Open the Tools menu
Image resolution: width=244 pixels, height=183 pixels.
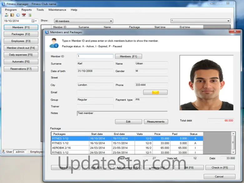[40, 10]
